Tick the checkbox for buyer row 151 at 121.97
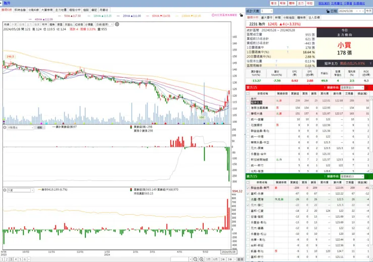 tap(248, 114)
